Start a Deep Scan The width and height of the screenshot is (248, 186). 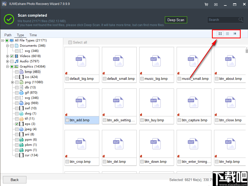176,20
